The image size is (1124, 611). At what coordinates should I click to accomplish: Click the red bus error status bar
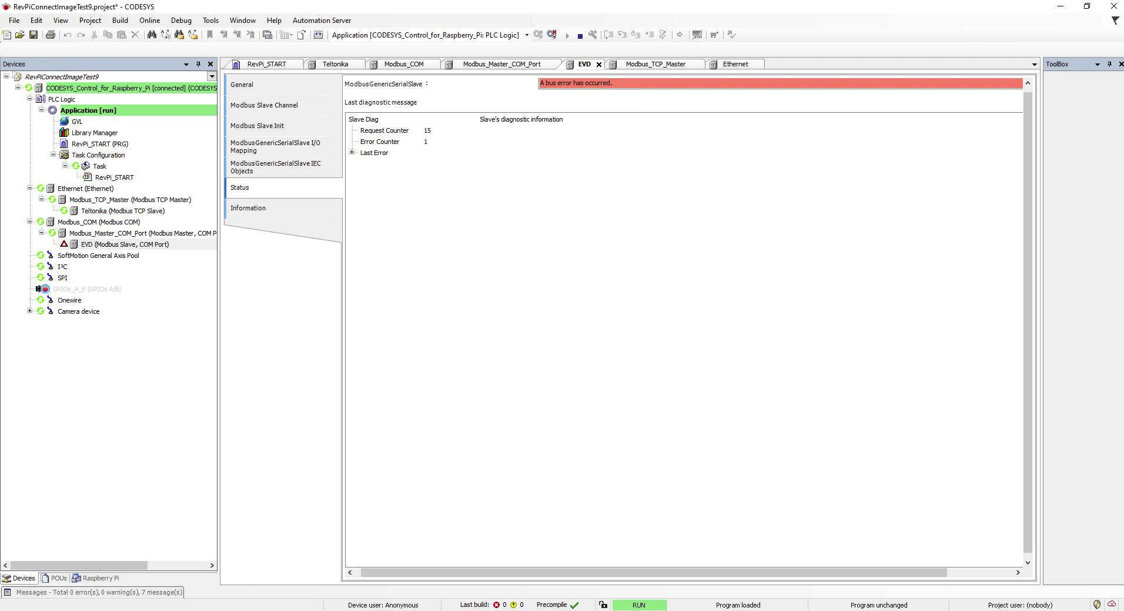[780, 83]
